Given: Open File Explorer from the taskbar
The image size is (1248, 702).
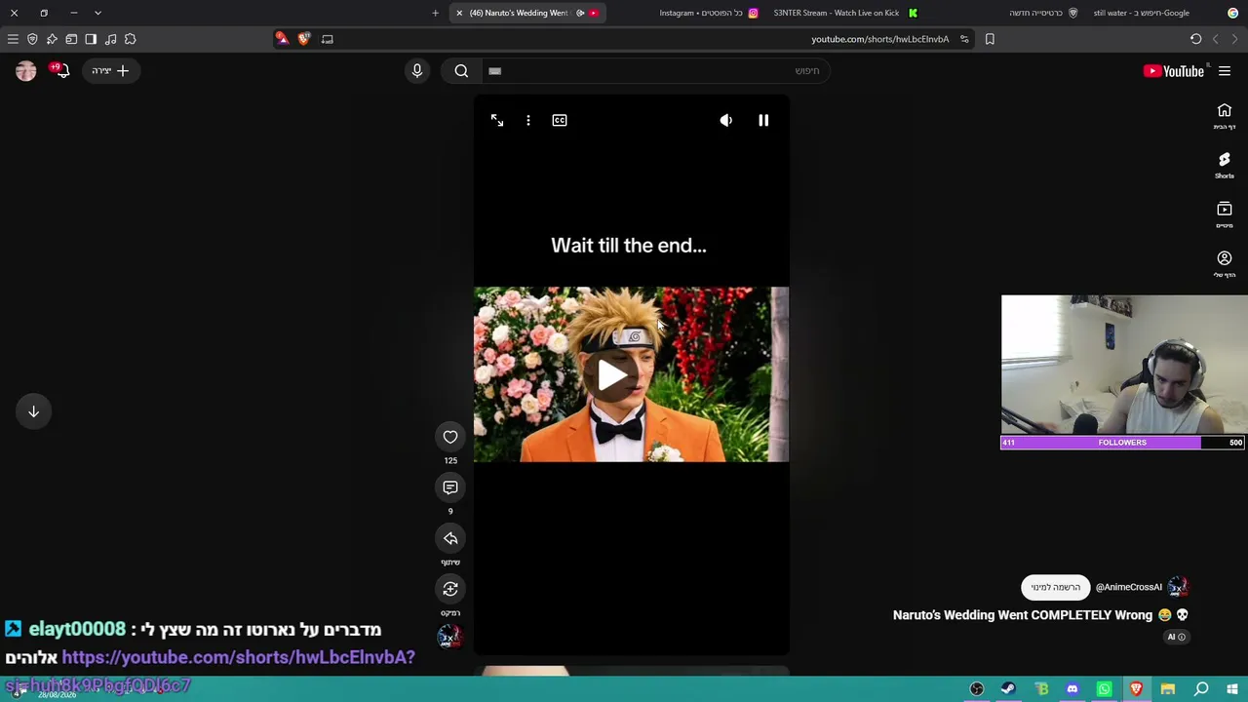Looking at the screenshot, I should tap(1168, 689).
